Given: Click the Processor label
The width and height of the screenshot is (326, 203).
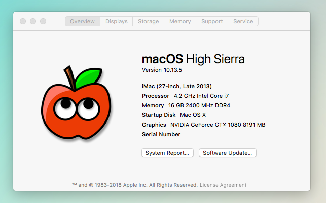Looking at the screenshot, I should point(156,96).
